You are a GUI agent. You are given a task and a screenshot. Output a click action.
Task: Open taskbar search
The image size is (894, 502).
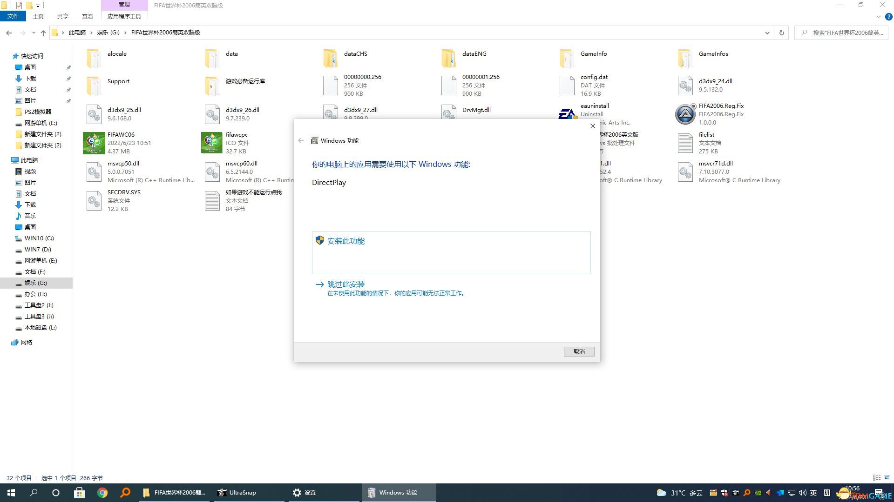point(34,493)
